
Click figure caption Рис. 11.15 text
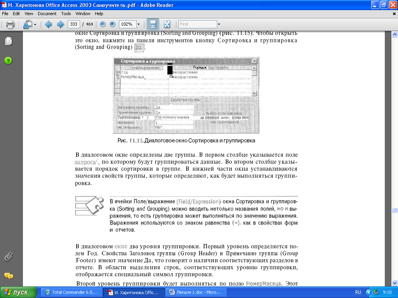pos(186,140)
